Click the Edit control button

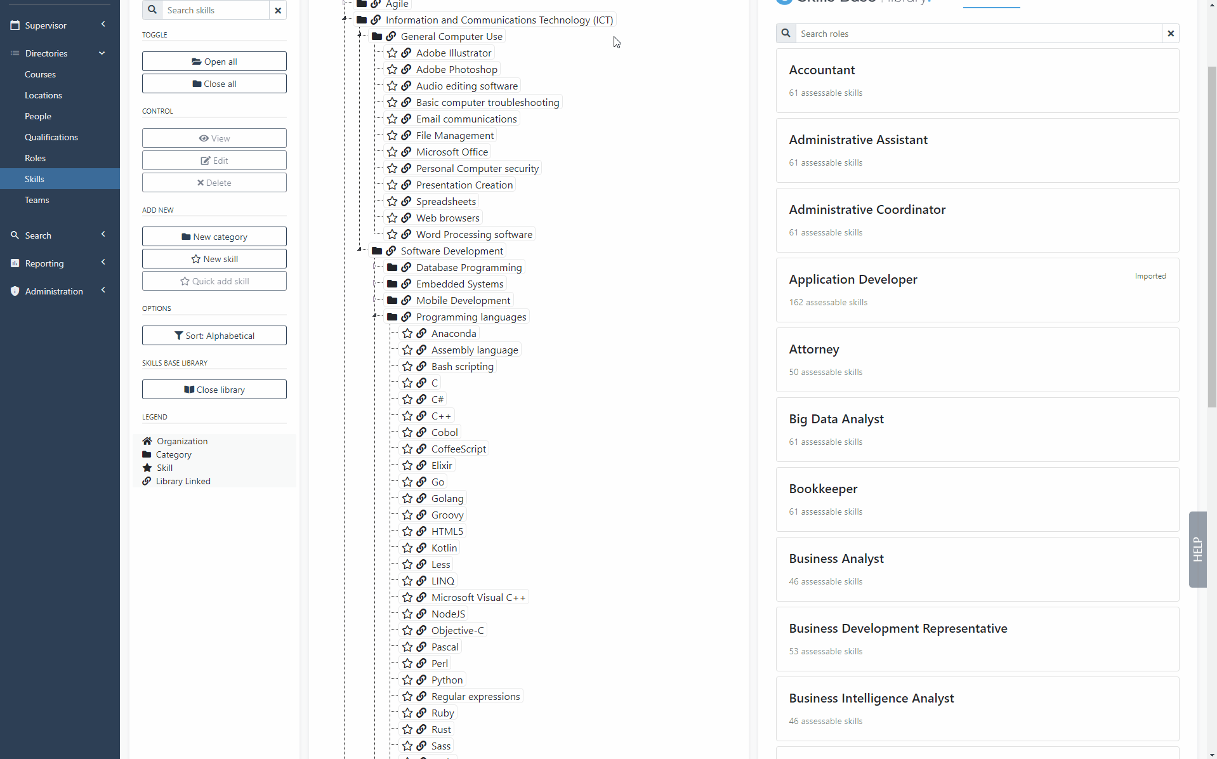click(214, 161)
